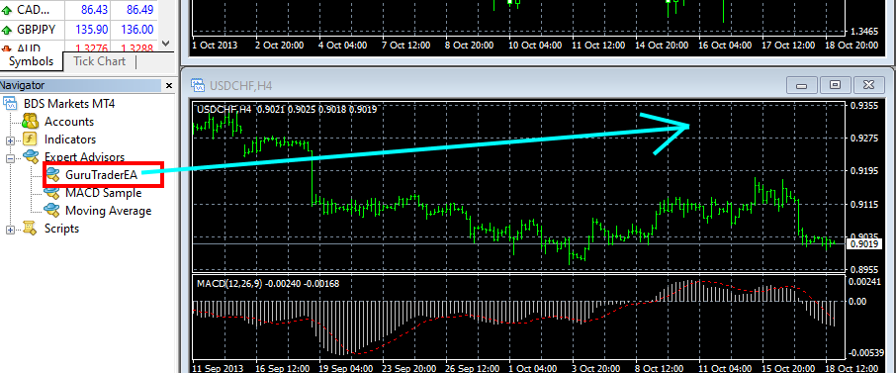Screen dimensions: 896x373
Task: Select the MACD Sample tree label
Action: (x=104, y=193)
